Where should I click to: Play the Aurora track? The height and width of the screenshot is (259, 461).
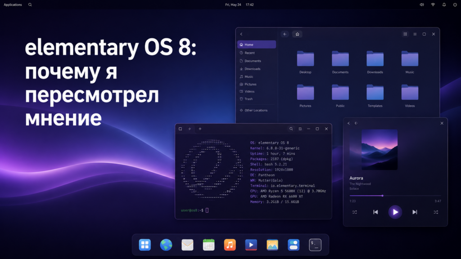(395, 212)
